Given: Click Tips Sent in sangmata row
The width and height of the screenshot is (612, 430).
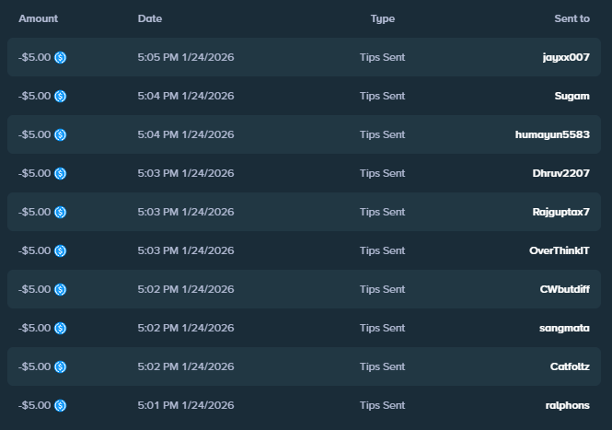Looking at the screenshot, I should (383, 328).
